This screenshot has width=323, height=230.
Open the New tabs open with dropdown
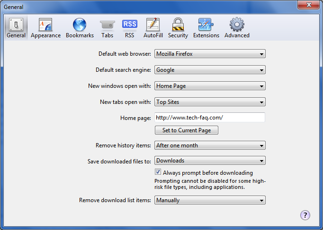click(x=210, y=102)
